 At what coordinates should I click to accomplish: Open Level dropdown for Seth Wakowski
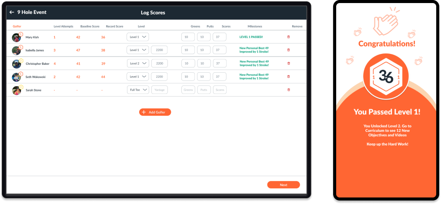tap(138, 77)
